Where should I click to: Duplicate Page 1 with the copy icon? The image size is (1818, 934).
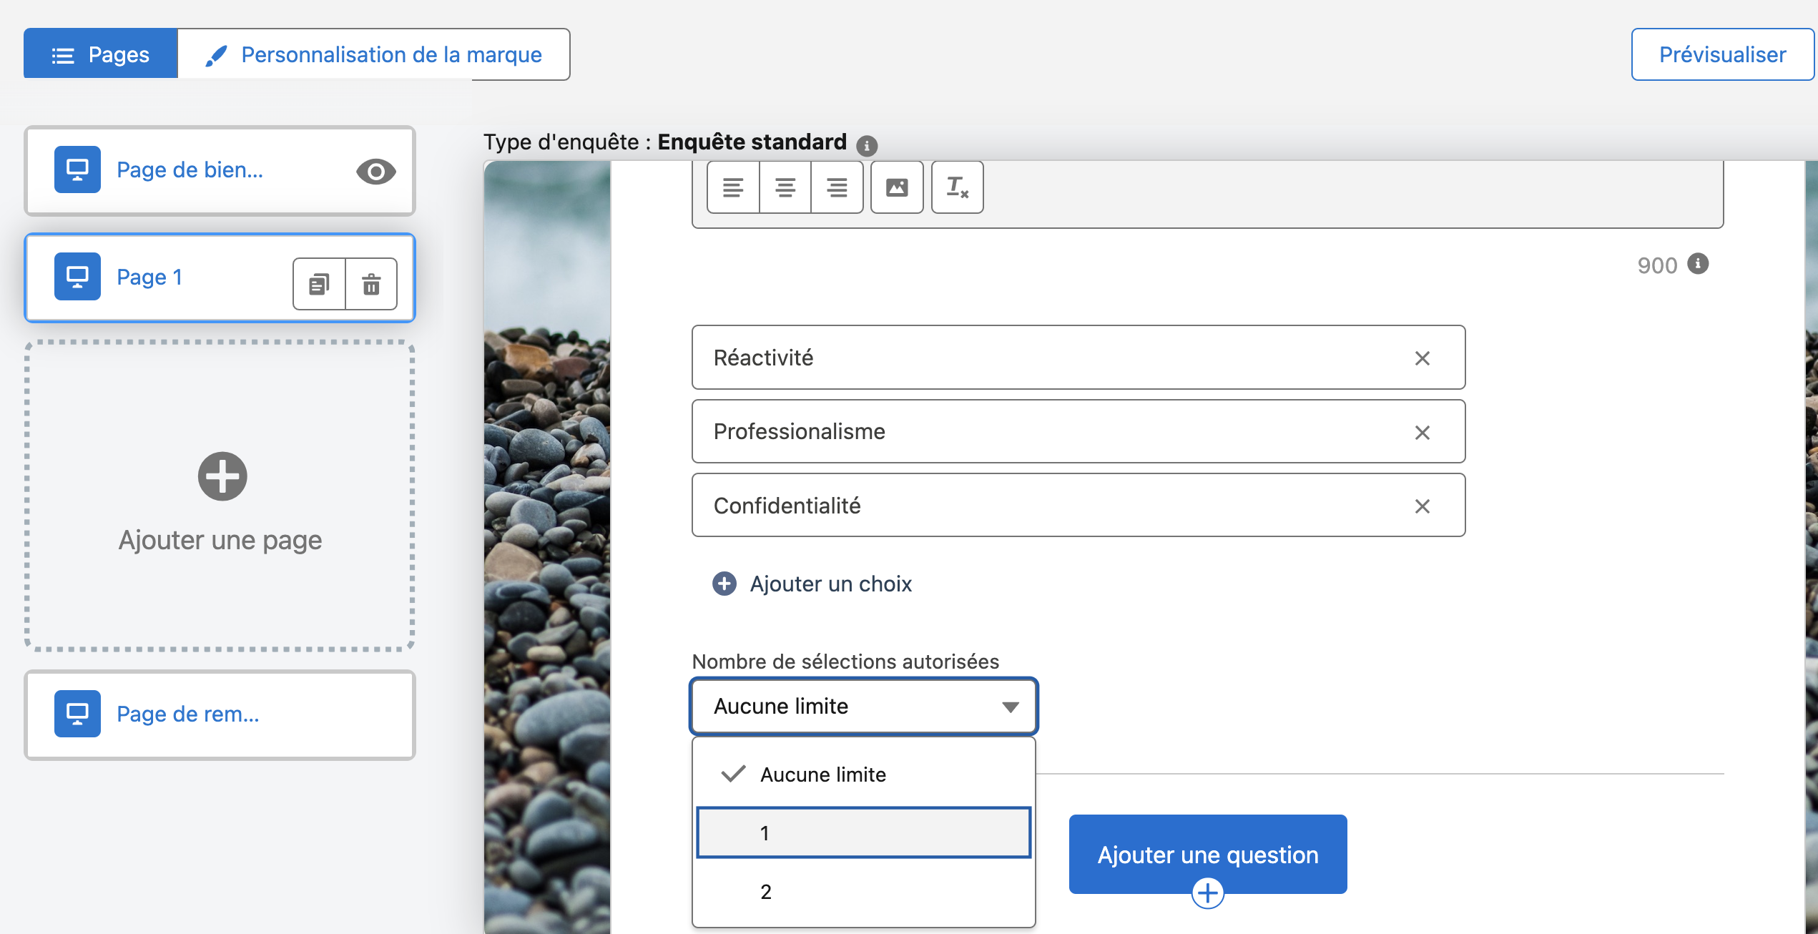tap(319, 284)
